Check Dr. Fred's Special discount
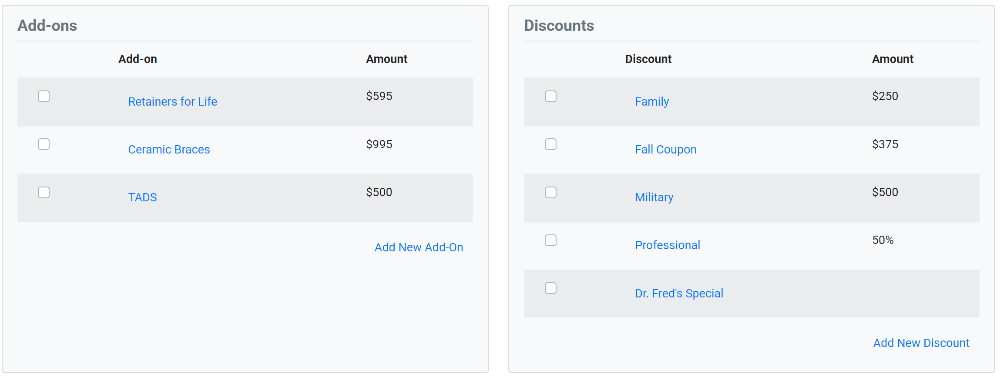 coord(550,288)
